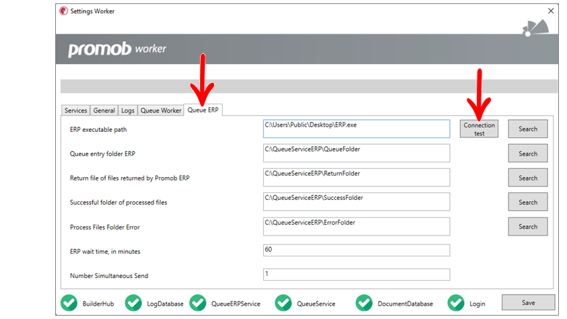Switch to the General tab

[x=104, y=110]
